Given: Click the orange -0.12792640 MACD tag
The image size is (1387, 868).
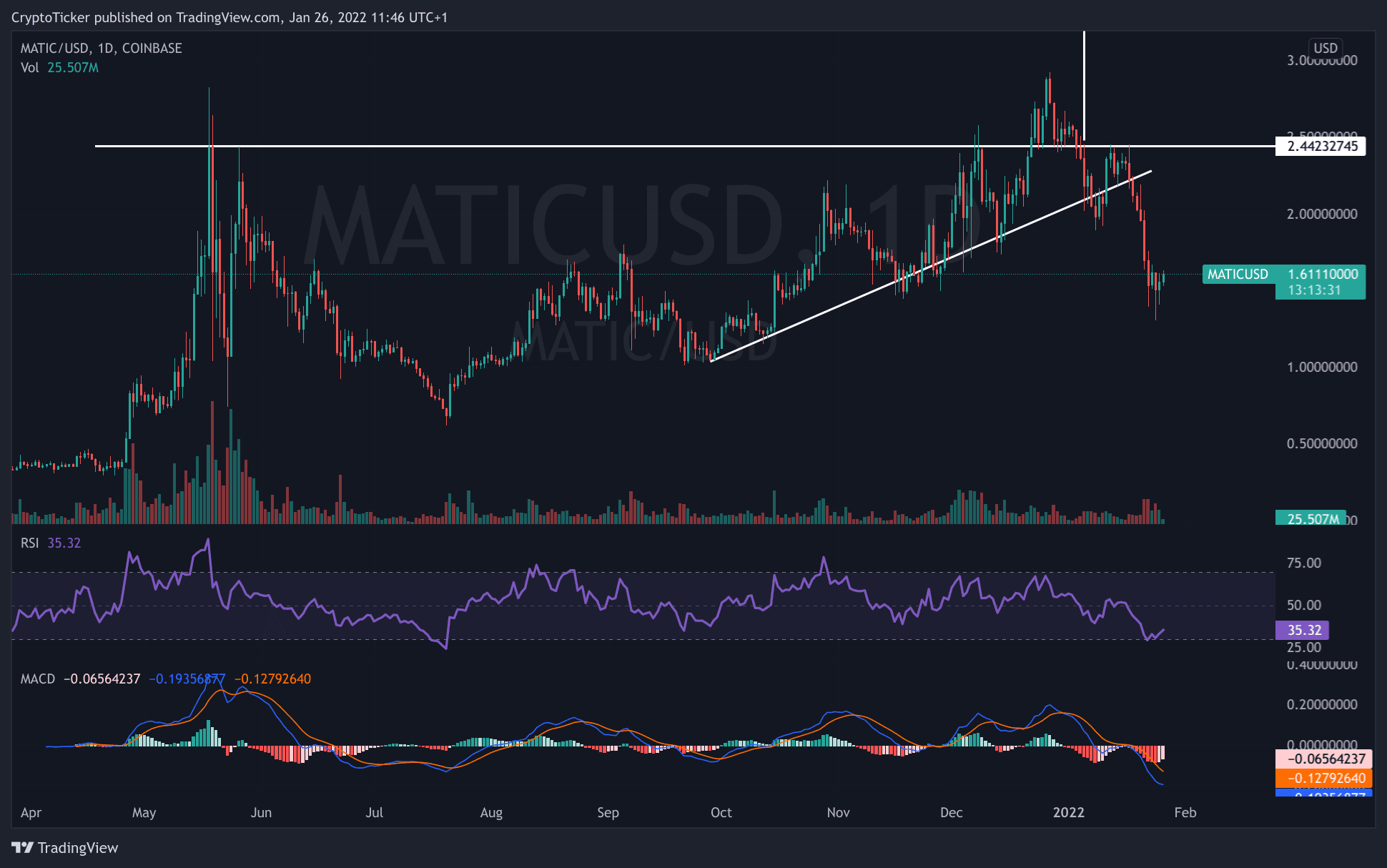Looking at the screenshot, I should [x=1325, y=778].
